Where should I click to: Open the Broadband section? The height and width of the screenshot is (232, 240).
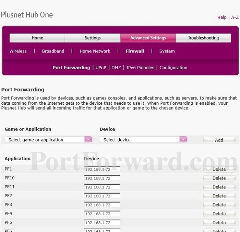[53, 51]
